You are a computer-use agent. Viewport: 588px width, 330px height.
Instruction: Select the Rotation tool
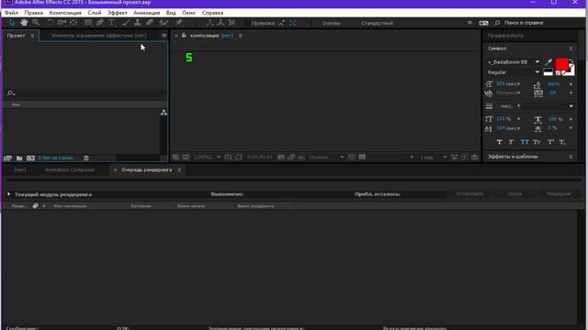(50, 23)
